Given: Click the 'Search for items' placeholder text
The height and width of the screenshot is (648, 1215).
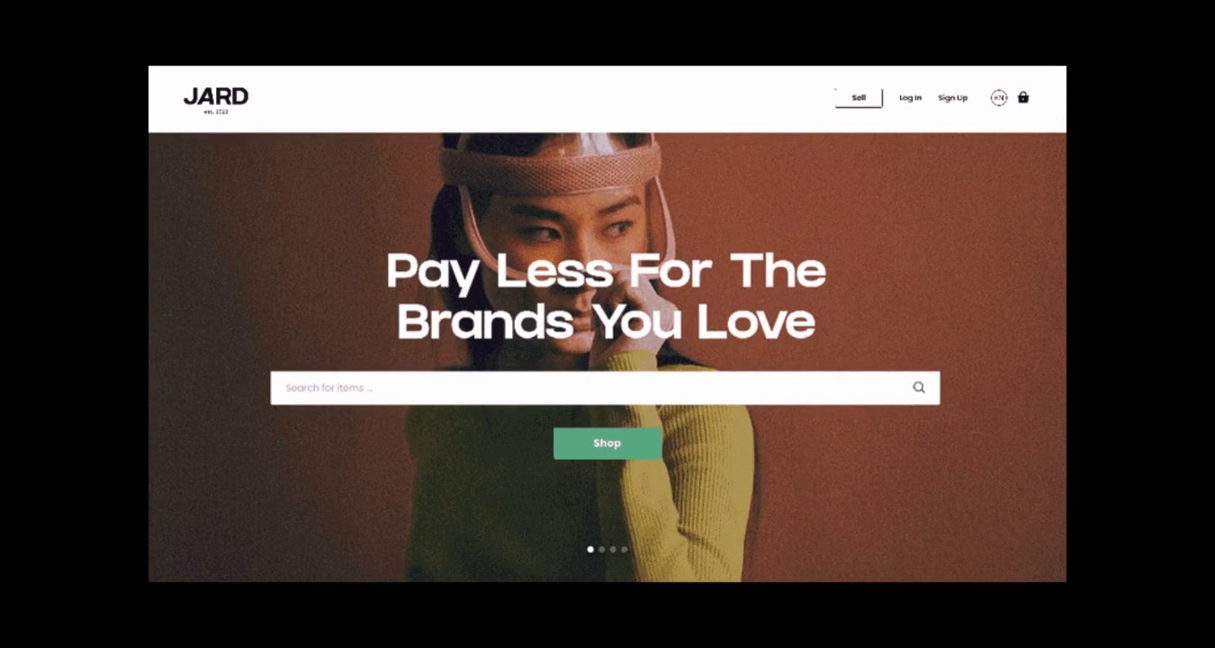Looking at the screenshot, I should tap(328, 388).
